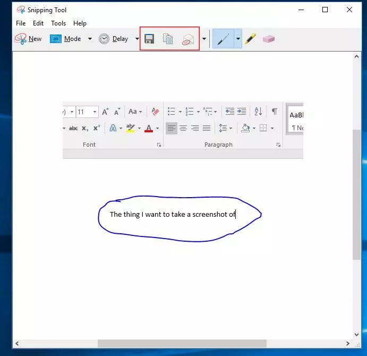This screenshot has width=367, height=356.
Task: Click the Copy snip icon
Action: point(168,39)
